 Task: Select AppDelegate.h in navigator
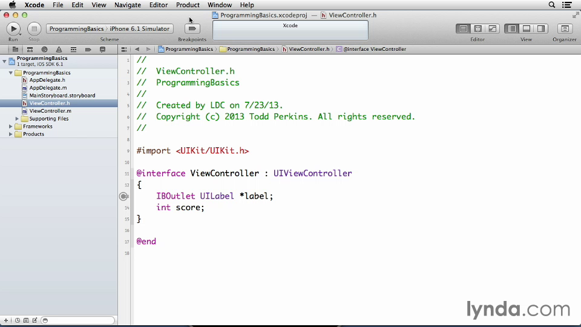[x=47, y=80]
